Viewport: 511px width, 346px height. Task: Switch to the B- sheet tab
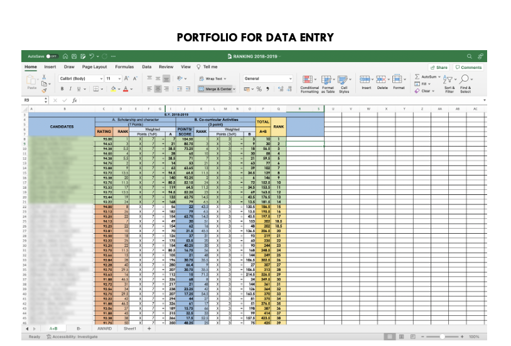pos(79,328)
